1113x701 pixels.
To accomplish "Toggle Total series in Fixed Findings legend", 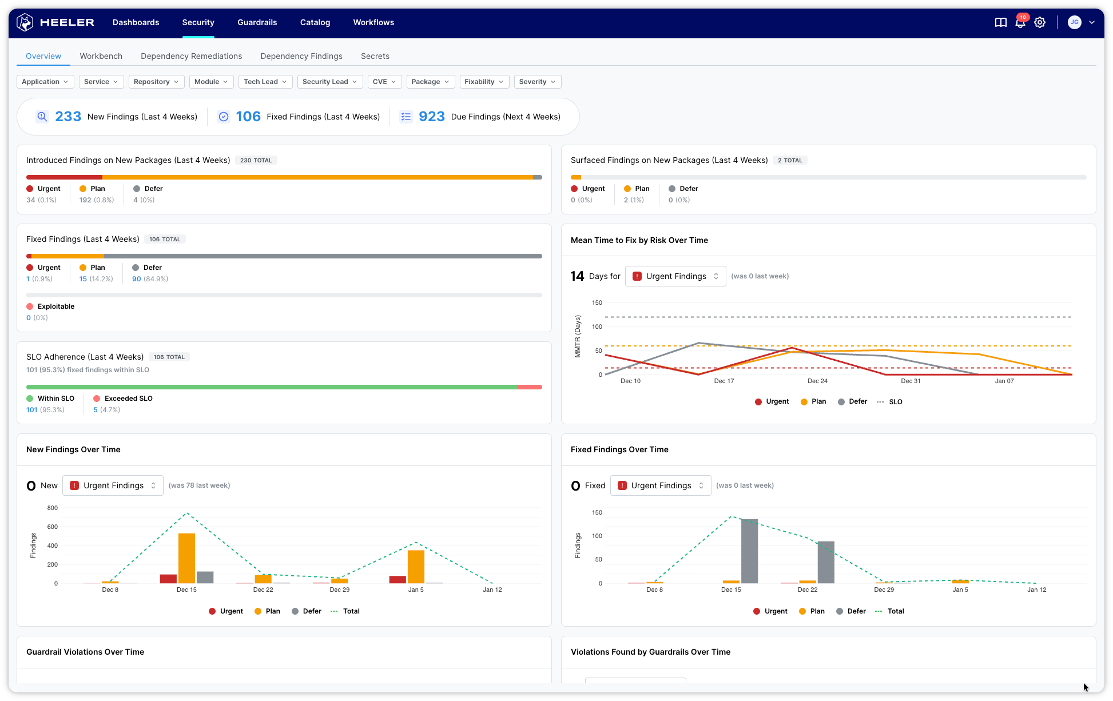I will click(889, 611).
